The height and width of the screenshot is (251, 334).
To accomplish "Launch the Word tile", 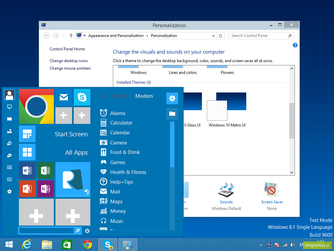I will [27, 170].
